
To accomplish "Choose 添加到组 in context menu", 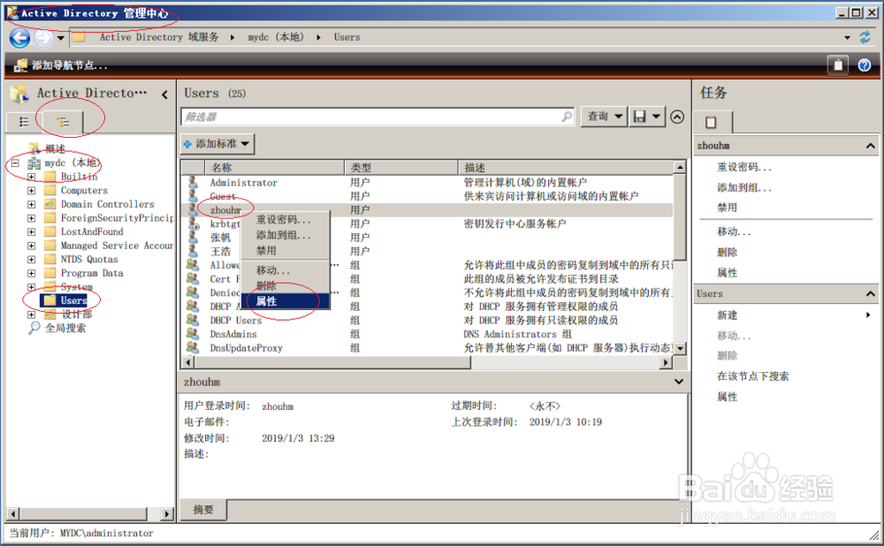I will pos(286,236).
